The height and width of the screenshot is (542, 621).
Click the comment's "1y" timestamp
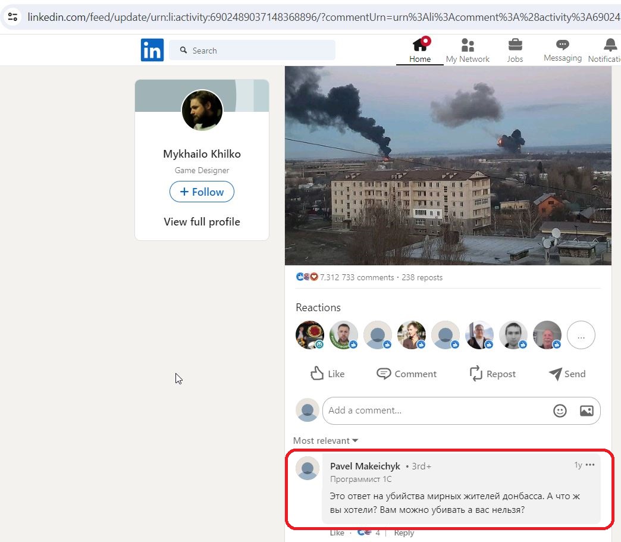(578, 465)
